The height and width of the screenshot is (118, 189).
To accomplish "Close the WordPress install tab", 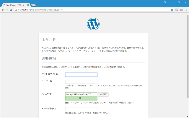I will pyautogui.click(x=28, y=5).
